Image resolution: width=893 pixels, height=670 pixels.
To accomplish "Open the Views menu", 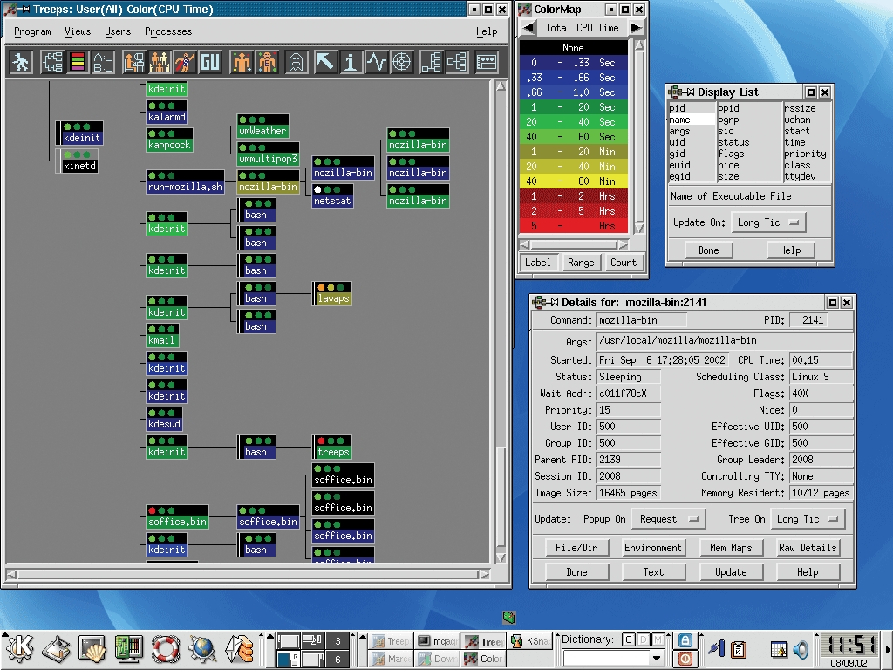I will pyautogui.click(x=78, y=31).
